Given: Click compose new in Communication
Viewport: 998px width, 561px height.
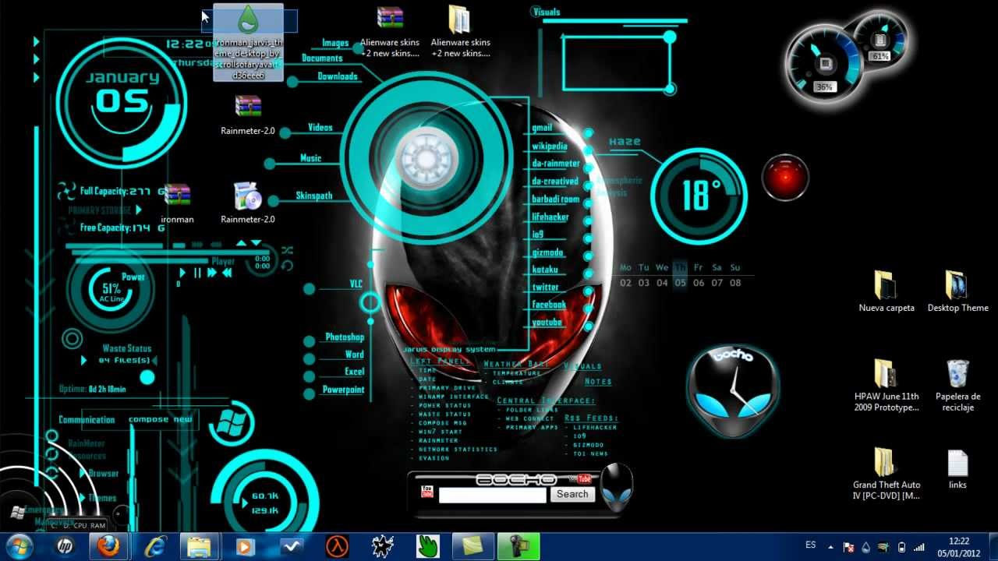Looking at the screenshot, I should (x=160, y=419).
